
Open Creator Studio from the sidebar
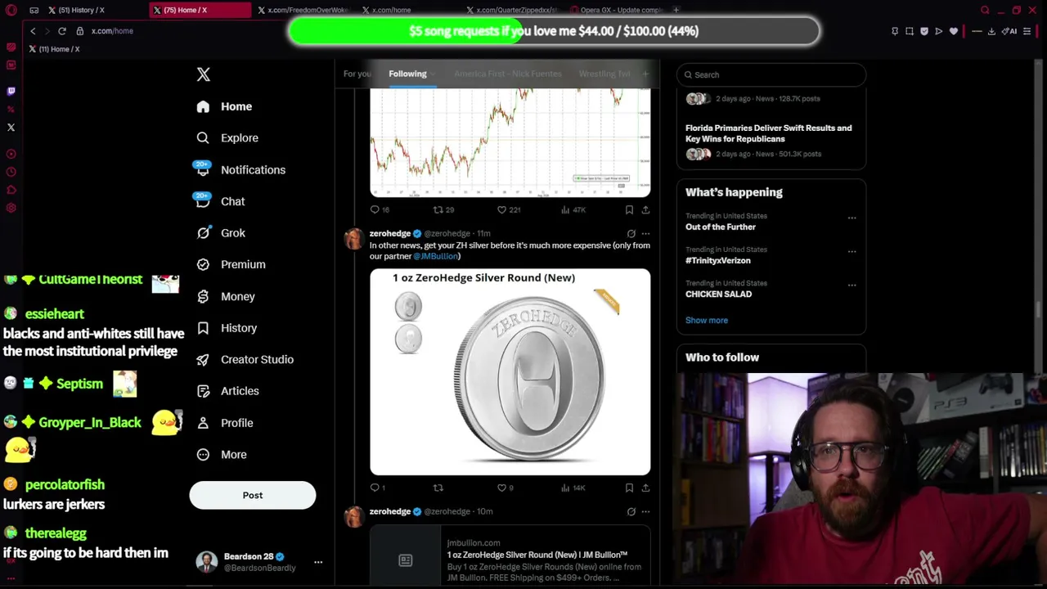(245, 360)
